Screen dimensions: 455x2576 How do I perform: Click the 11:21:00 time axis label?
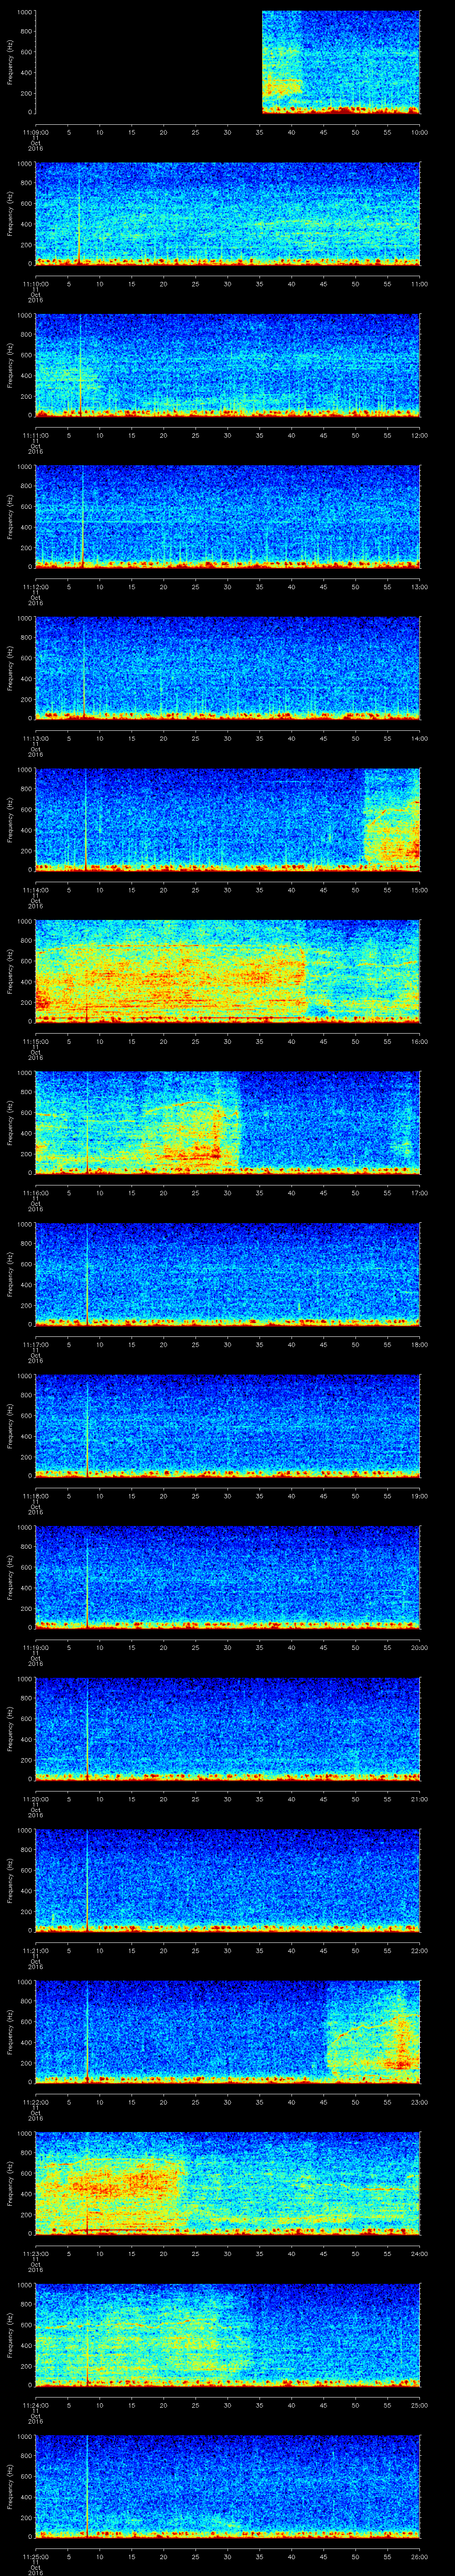(35, 1950)
